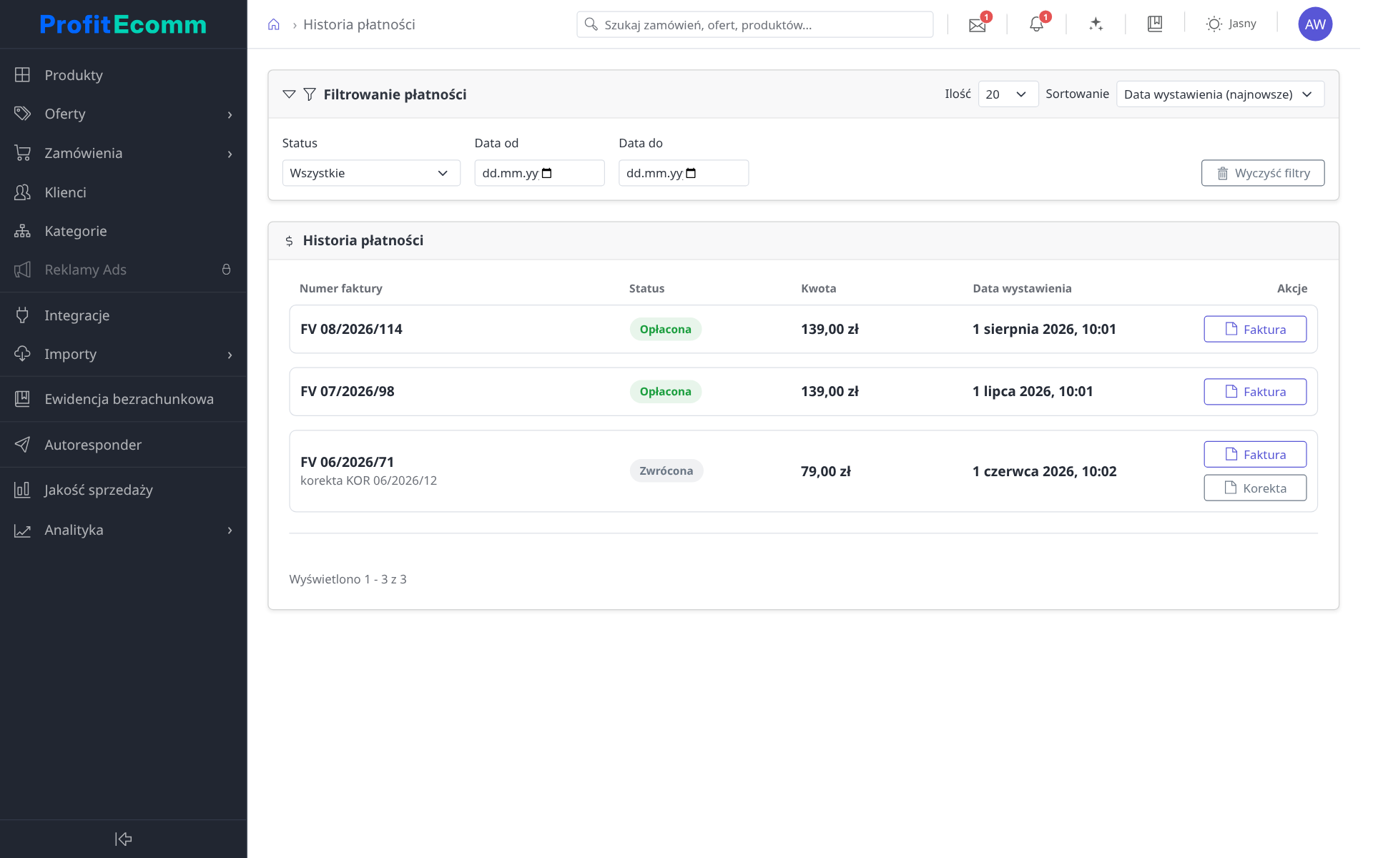Viewport: 1373px width, 858px height.
Task: Open the Status Wszystkie dropdown
Action: click(x=371, y=173)
